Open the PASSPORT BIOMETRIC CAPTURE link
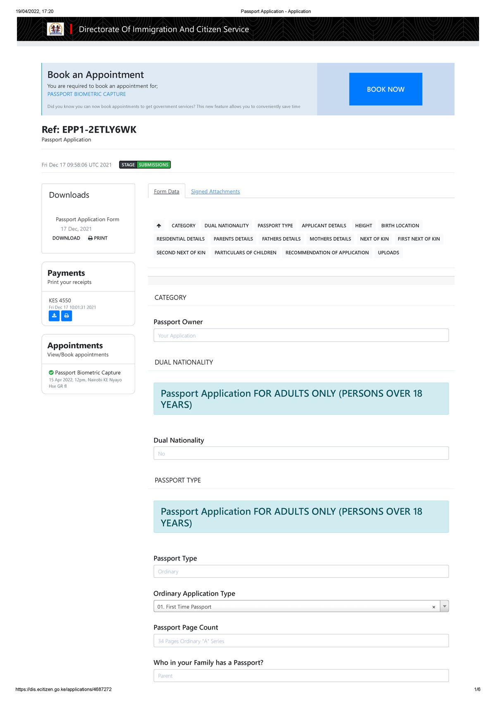The image size is (496, 701). click(87, 94)
